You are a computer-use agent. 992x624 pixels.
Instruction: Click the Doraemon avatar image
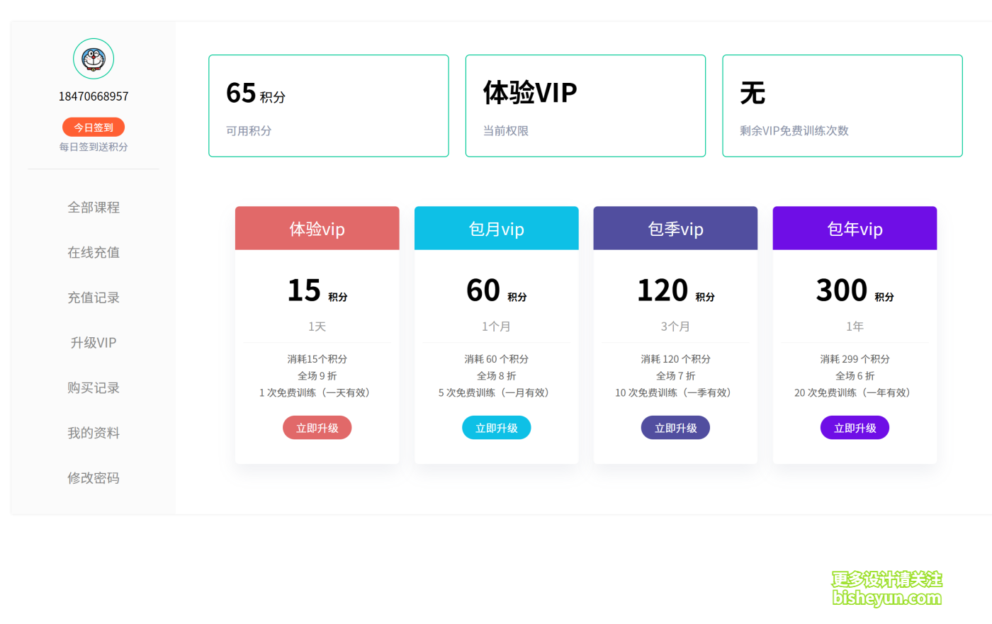[93, 59]
